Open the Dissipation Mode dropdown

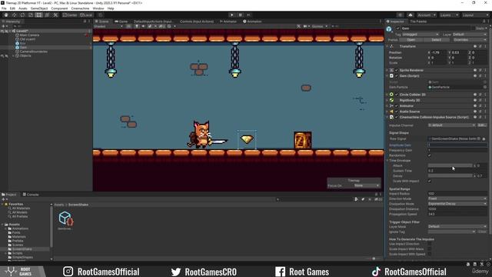tap(457, 204)
